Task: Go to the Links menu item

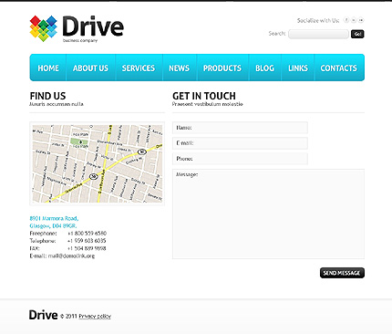Action: (298, 68)
